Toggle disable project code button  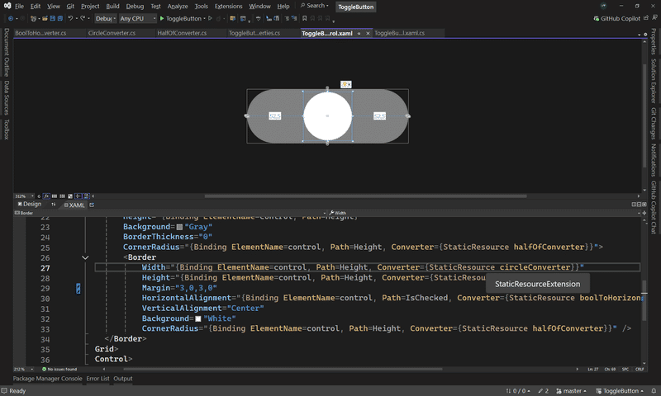[87, 196]
